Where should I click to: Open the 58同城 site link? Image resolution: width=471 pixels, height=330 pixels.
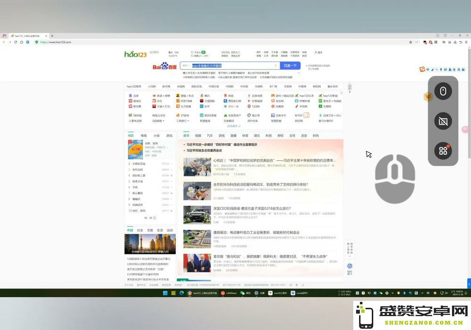135,115
